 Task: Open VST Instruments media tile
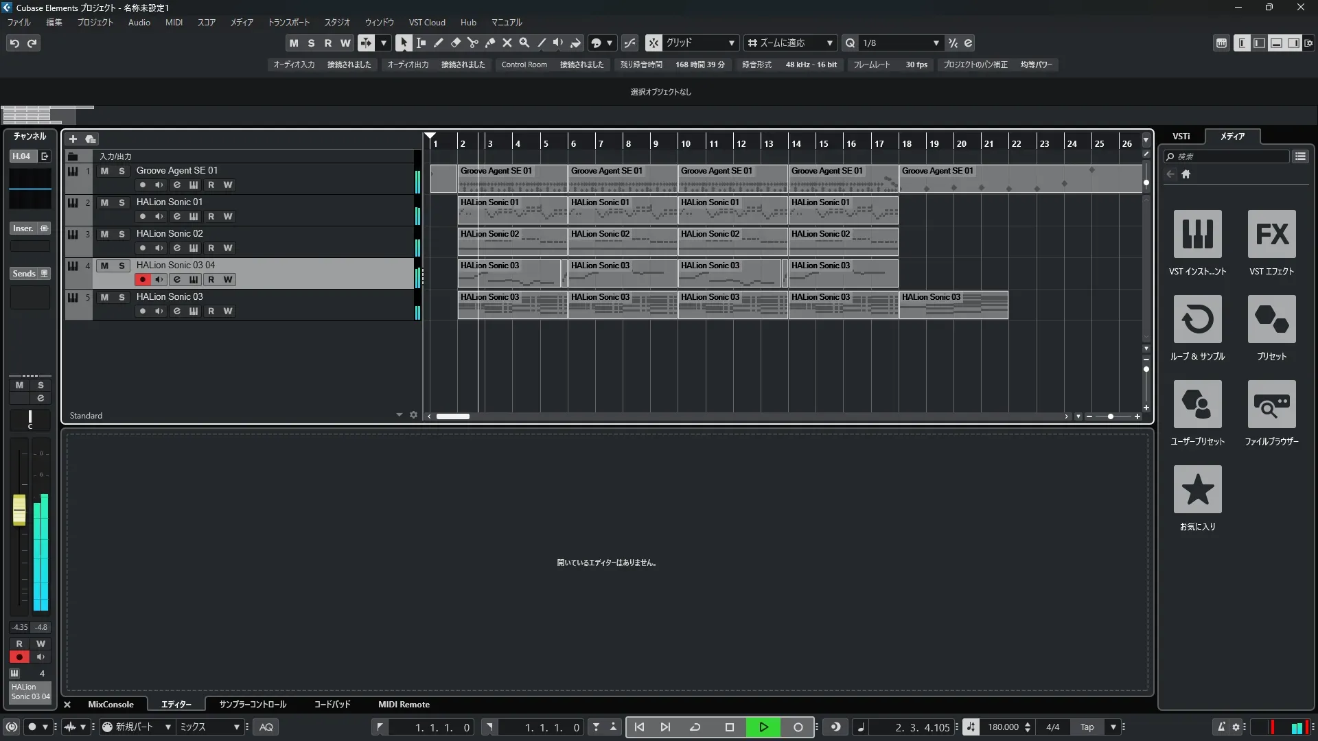(1197, 234)
